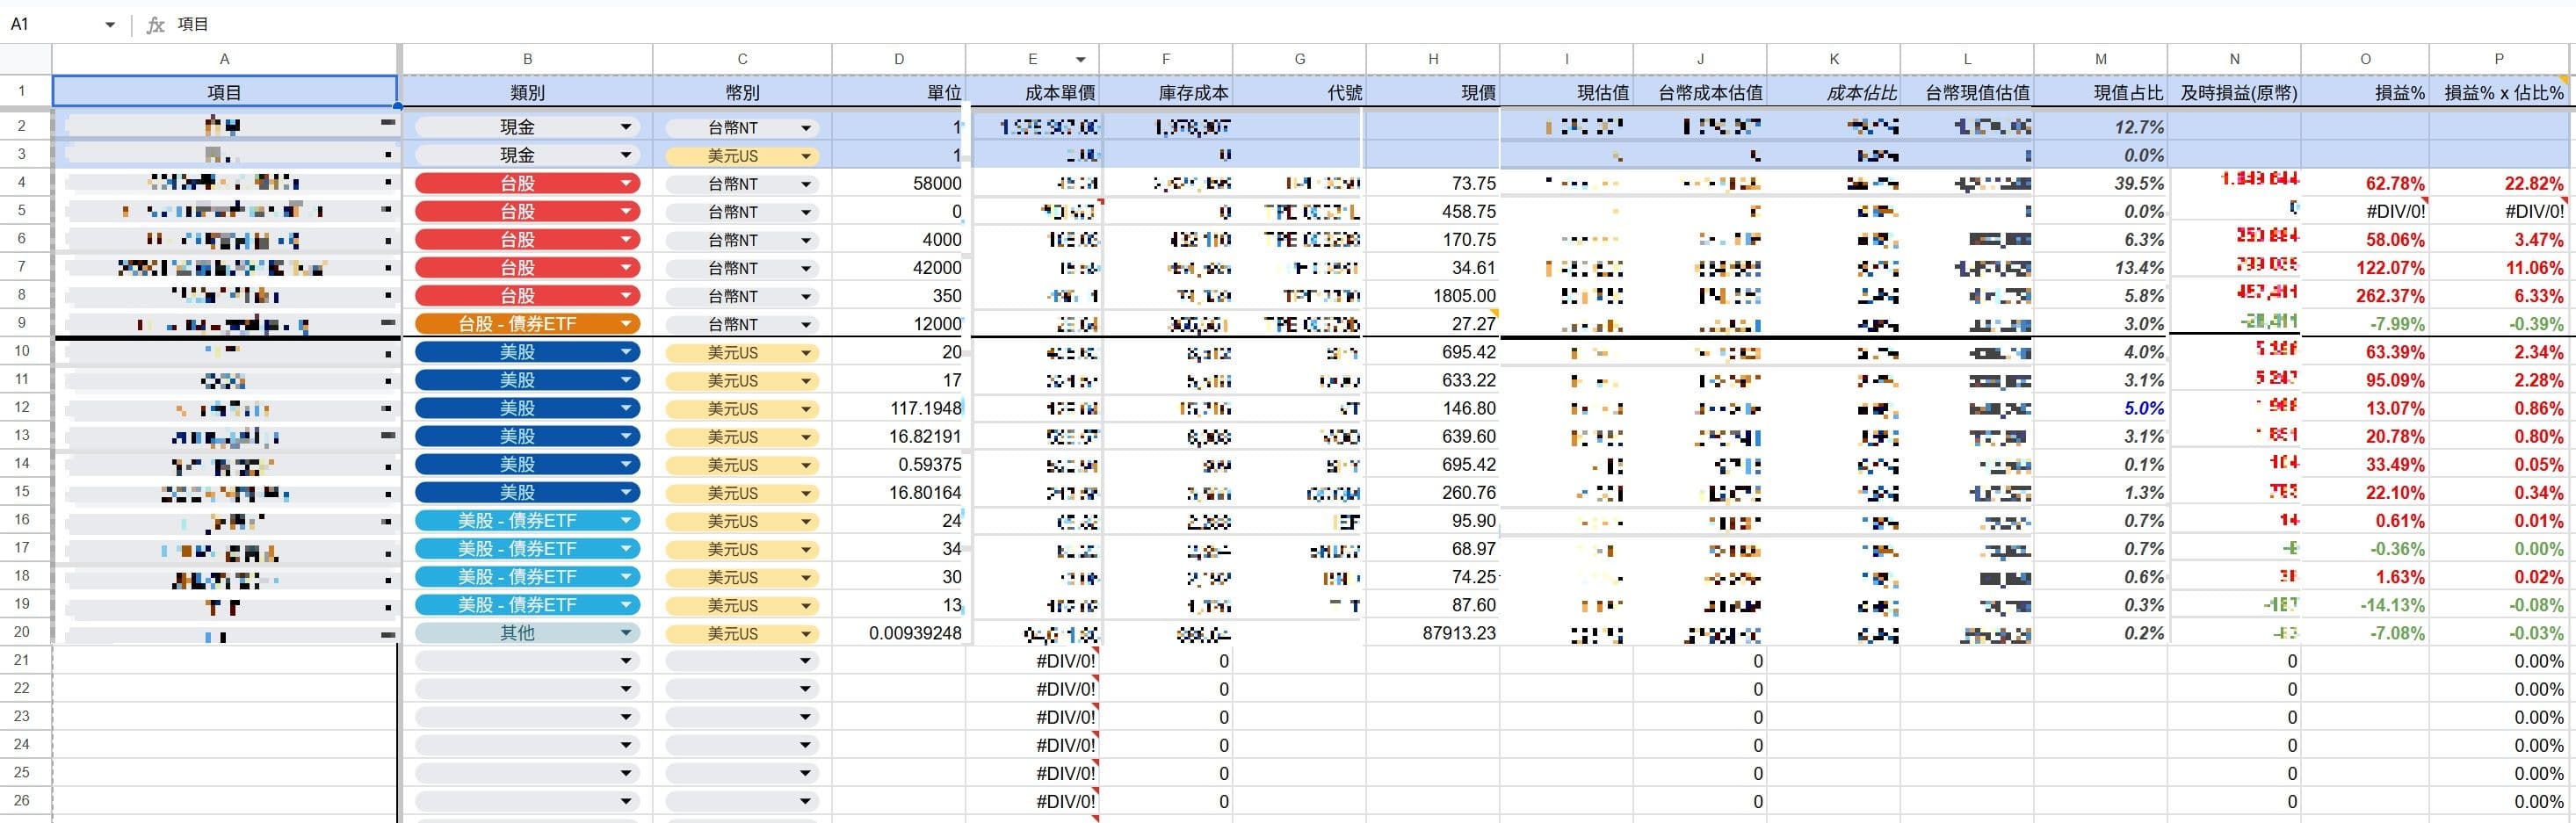2576x823 pixels.
Task: Click the 損益% x 佔比% header cell
Action: pyautogui.click(x=2499, y=92)
